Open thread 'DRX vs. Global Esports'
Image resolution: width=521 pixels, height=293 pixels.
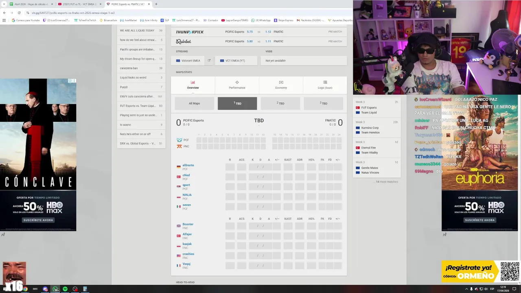141,143
